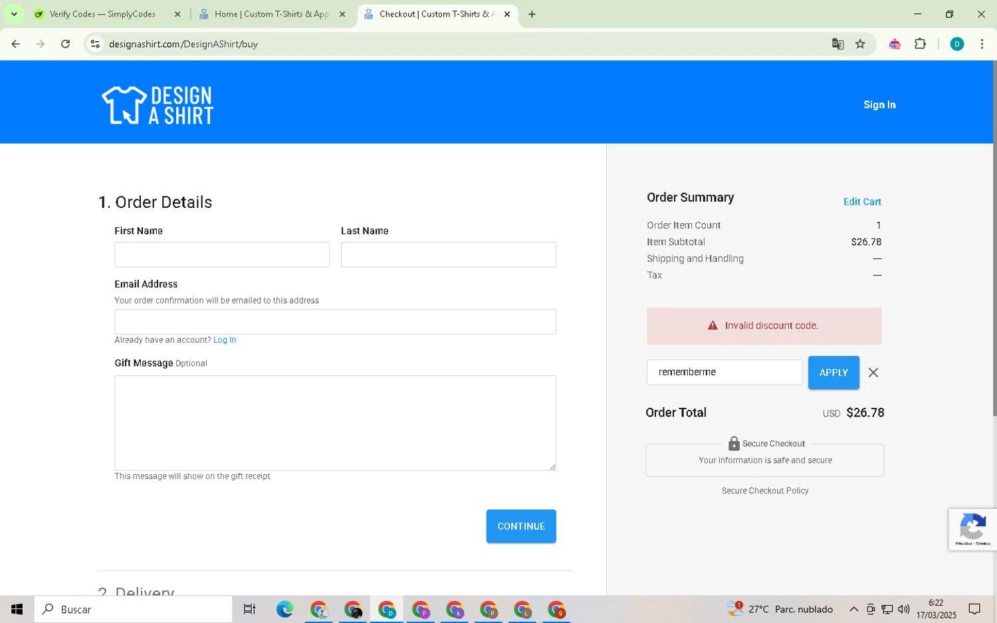Image resolution: width=997 pixels, height=623 pixels.
Task: Open Windows Start menu
Action: pyautogui.click(x=17, y=609)
